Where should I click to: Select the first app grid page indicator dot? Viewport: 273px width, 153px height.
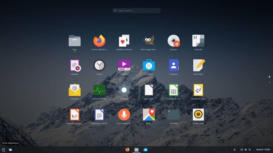[269, 76]
